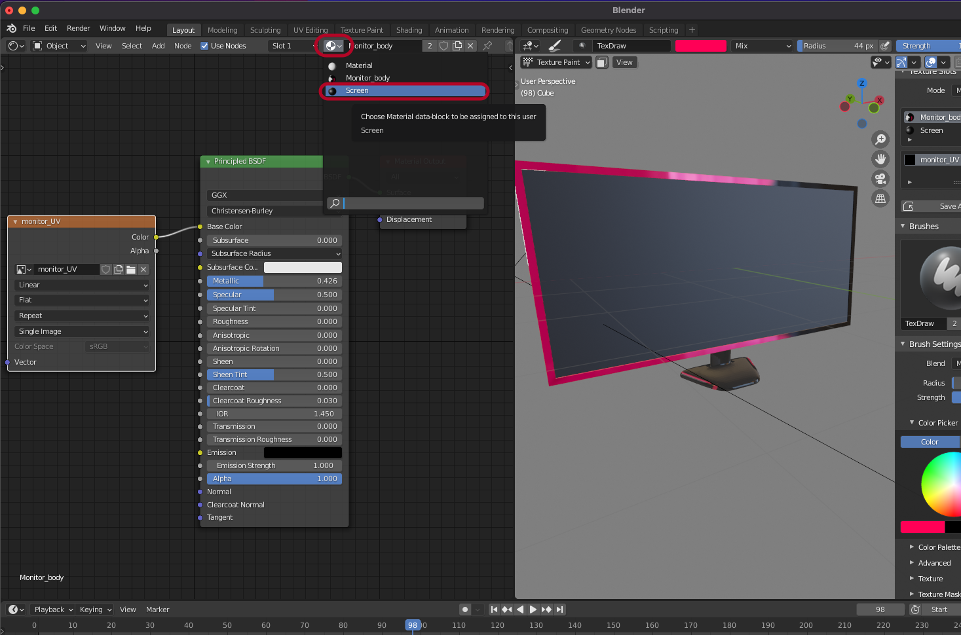Open the Single Image source dropdown
961x635 pixels.
pyautogui.click(x=82, y=331)
